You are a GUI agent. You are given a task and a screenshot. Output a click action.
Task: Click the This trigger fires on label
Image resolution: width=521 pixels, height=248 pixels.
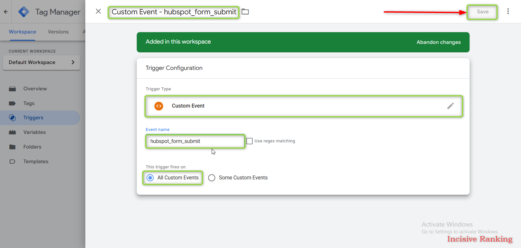(166, 167)
